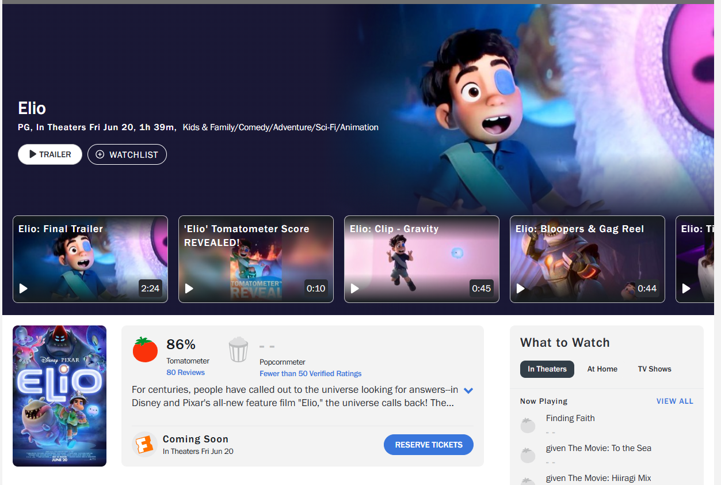Click the tomato icon beside given The Movie: To the Sea
721x485 pixels.
528,455
